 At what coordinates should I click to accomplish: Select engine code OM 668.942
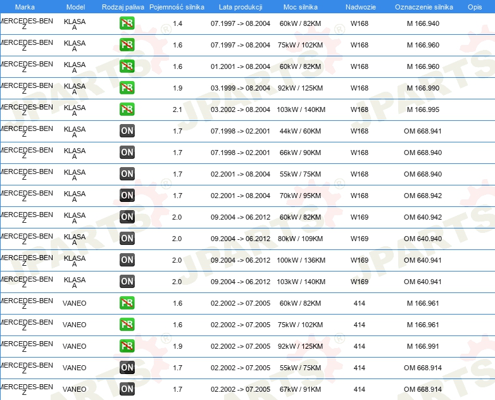coord(423,196)
